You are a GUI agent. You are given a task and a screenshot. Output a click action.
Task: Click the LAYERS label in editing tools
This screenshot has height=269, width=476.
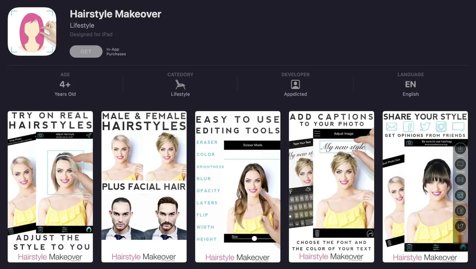tap(207, 203)
